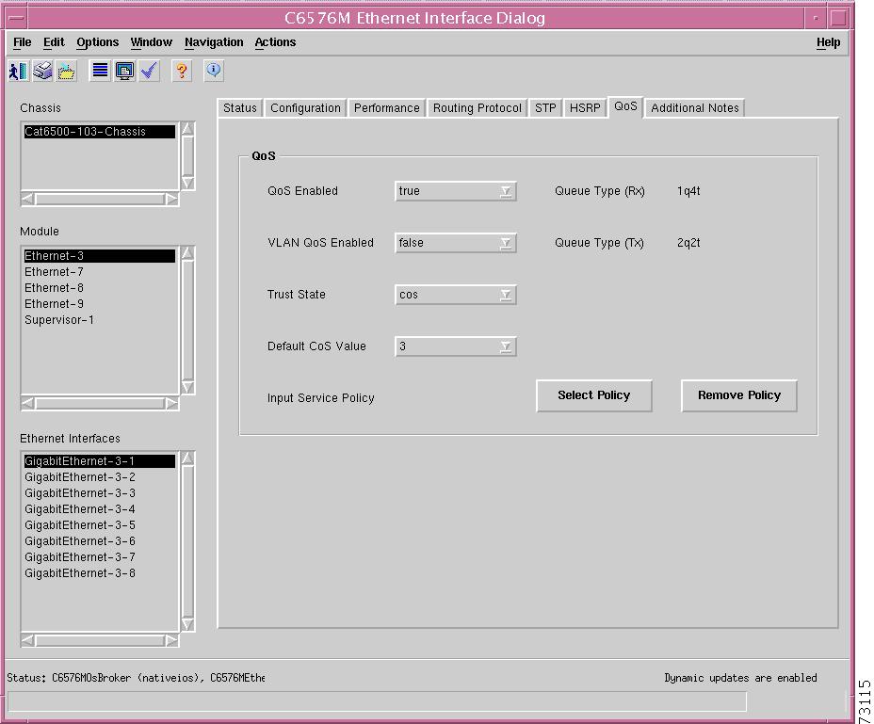The width and height of the screenshot is (874, 724).
Task: Click the monitor toolbar icon
Action: coord(124,71)
